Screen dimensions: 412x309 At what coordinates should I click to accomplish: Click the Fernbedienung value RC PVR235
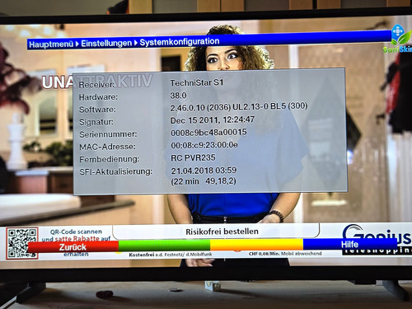tap(194, 158)
